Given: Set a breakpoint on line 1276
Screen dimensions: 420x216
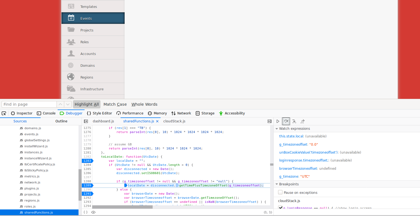Looking at the screenshot, I should (87, 132).
